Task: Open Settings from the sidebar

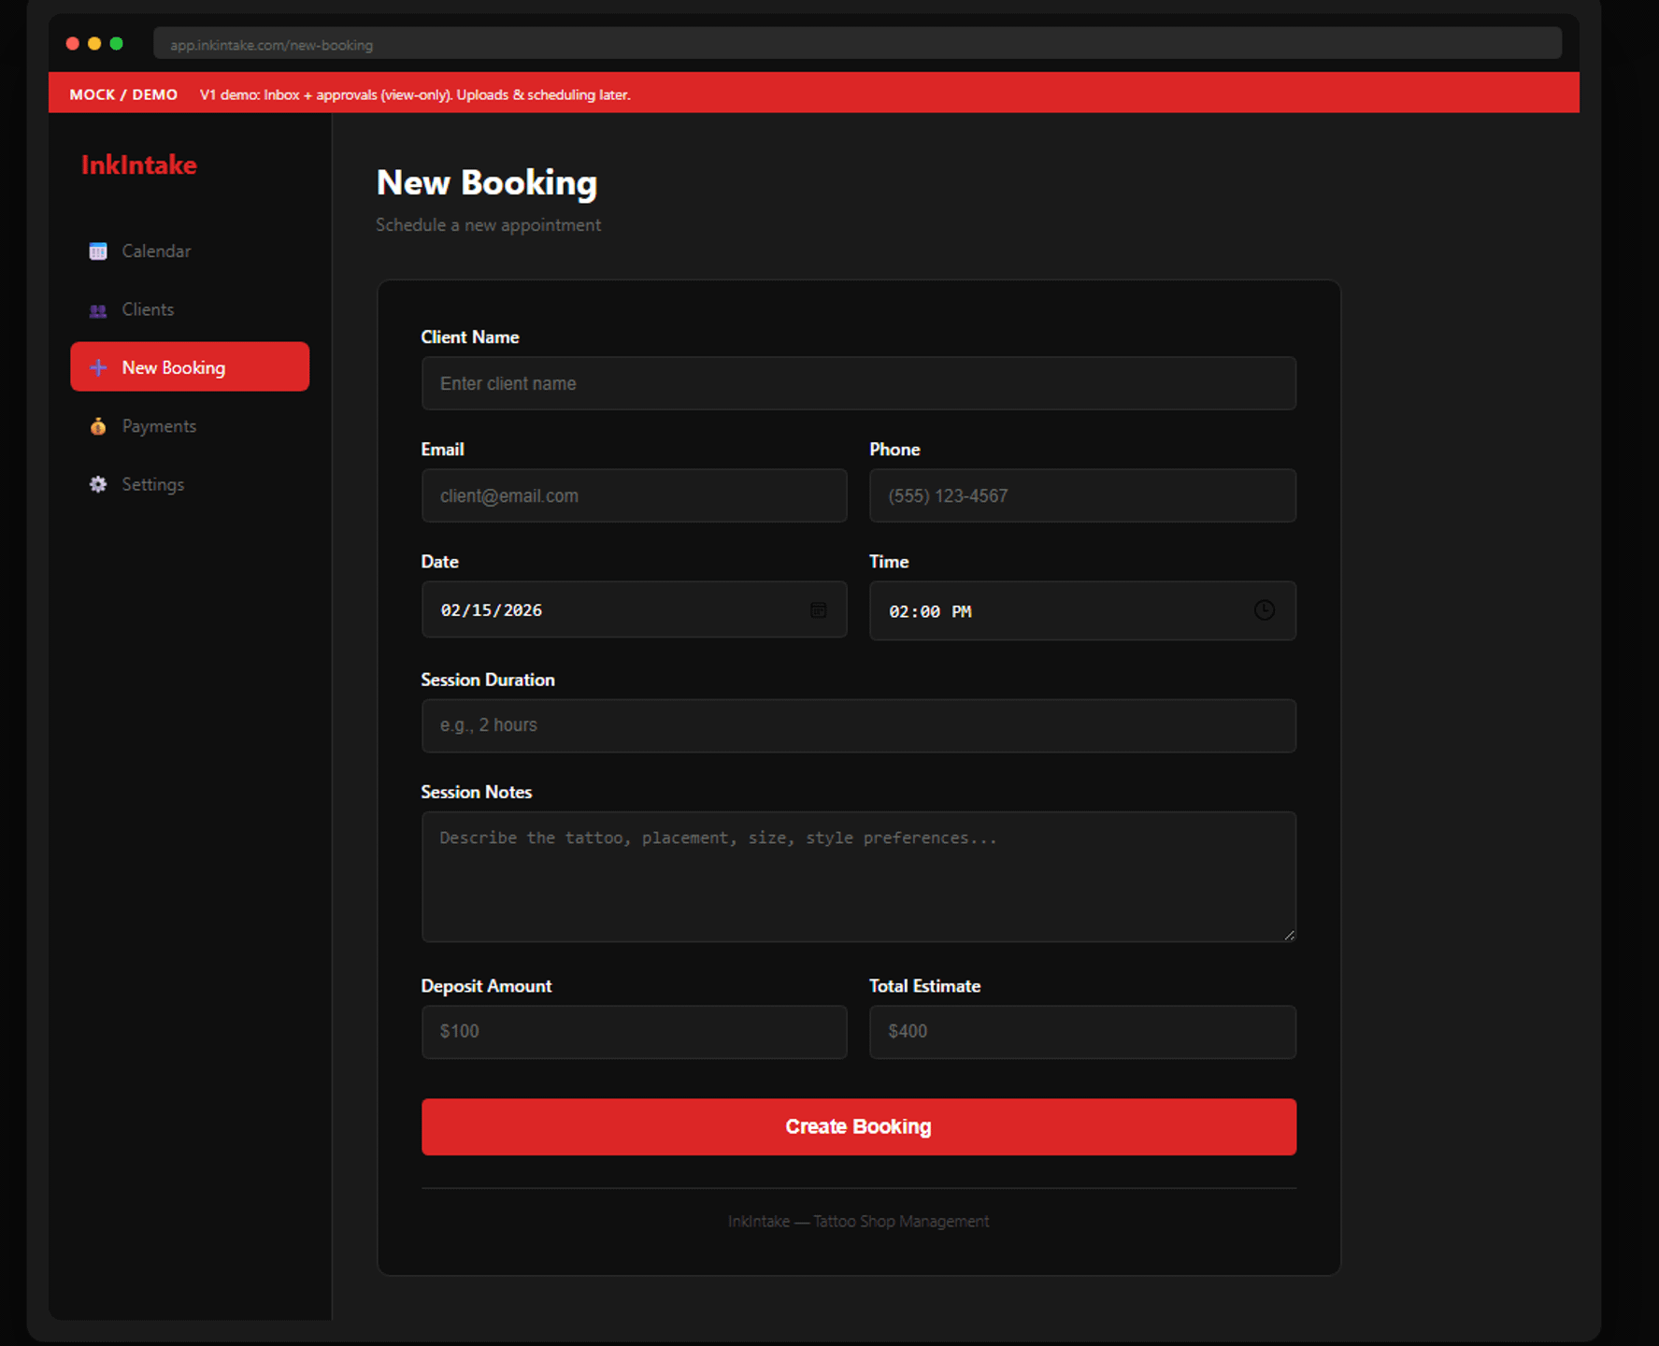Action: (190, 484)
